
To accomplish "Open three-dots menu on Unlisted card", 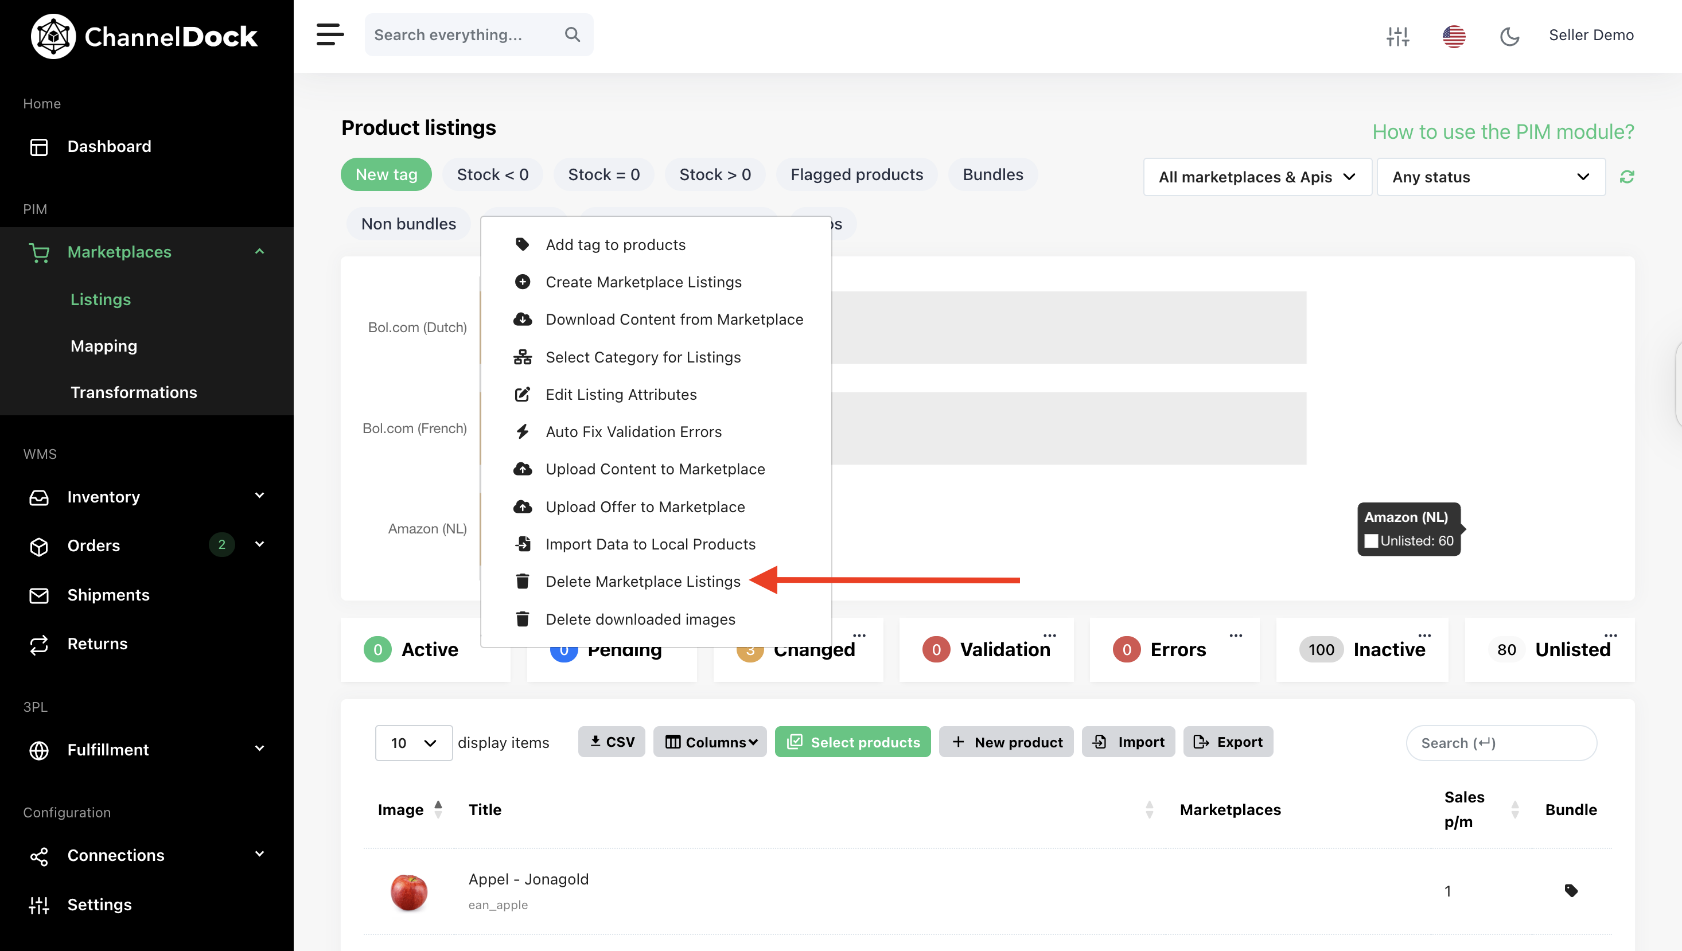I will pos(1610,635).
